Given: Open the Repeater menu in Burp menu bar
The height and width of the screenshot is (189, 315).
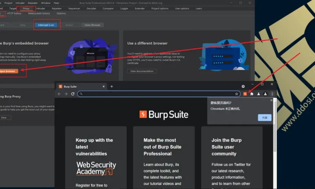Looking at the screenshot, I should [x=33, y=3].
